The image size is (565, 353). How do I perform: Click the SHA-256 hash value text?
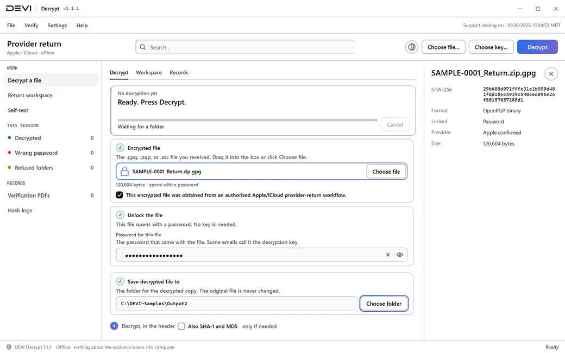(x=519, y=94)
